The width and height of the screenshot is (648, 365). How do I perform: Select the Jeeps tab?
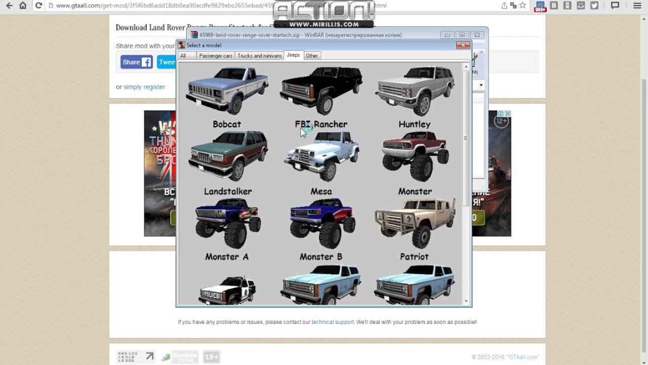coord(293,55)
